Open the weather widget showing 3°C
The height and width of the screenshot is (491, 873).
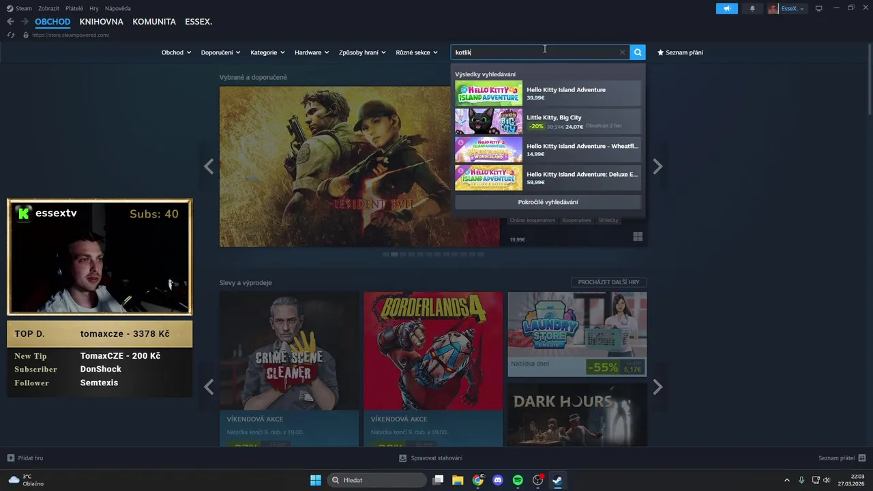click(26, 480)
